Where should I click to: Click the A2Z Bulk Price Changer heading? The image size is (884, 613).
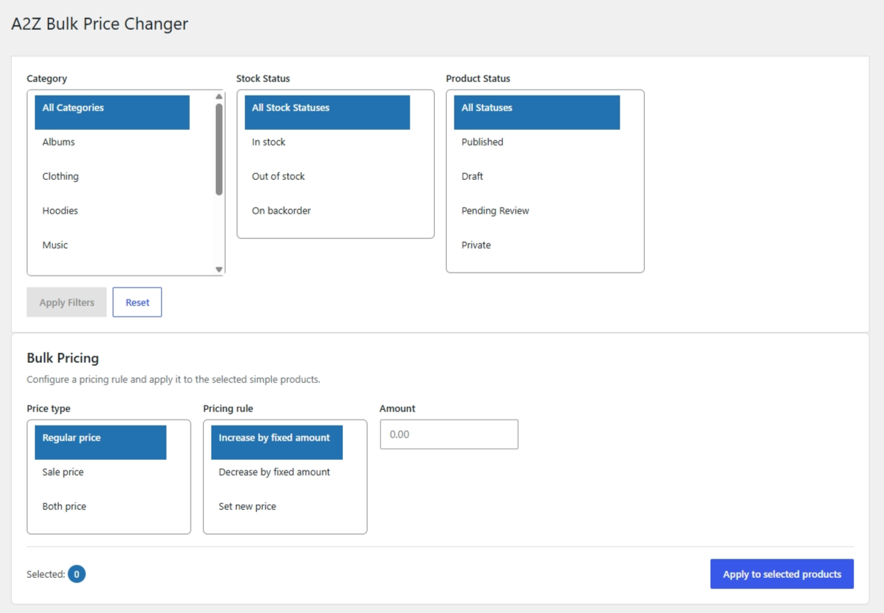point(100,24)
